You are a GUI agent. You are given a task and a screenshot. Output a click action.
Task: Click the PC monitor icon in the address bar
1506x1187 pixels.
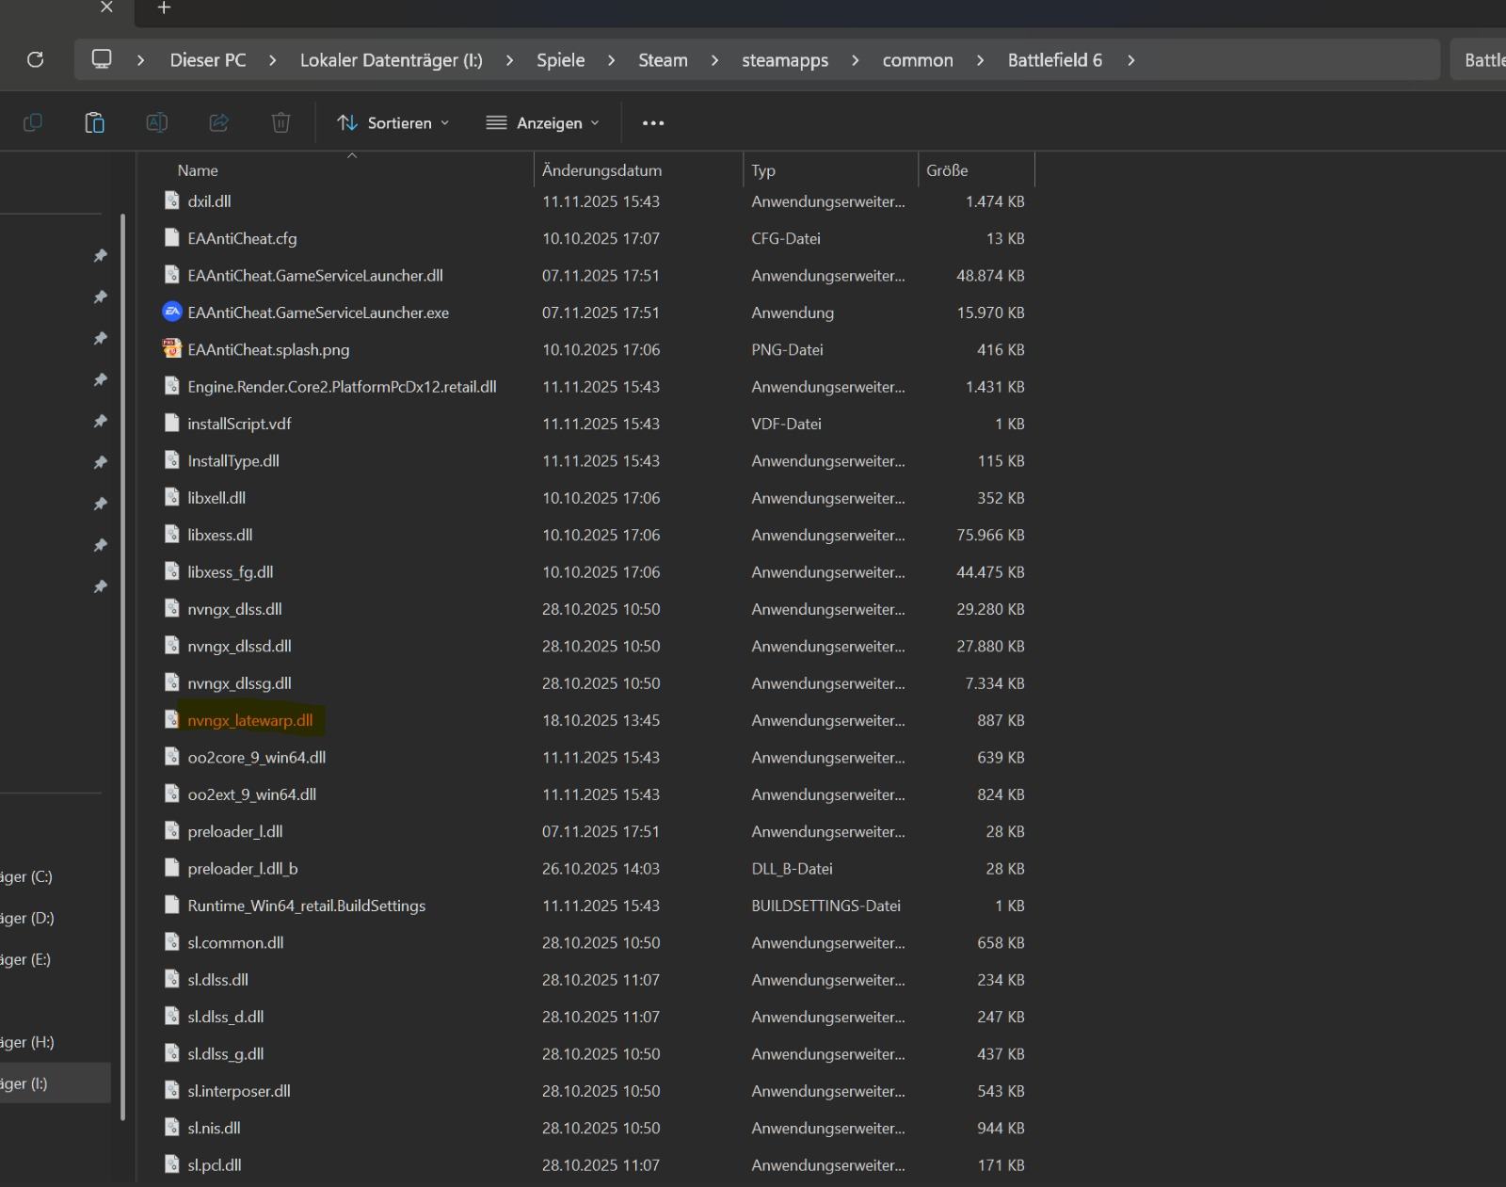102,59
